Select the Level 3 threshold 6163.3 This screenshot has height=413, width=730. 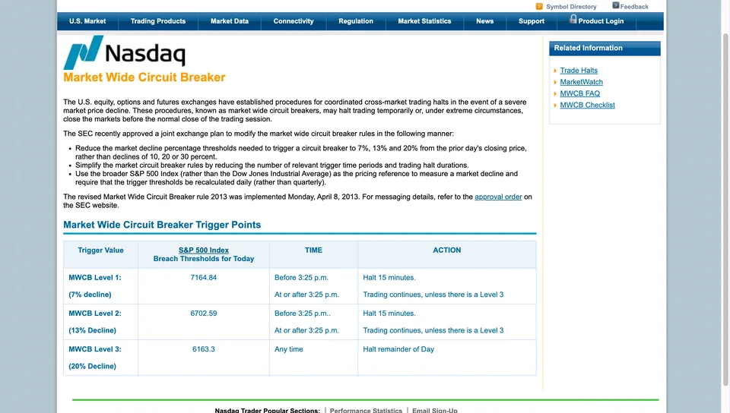204,349
